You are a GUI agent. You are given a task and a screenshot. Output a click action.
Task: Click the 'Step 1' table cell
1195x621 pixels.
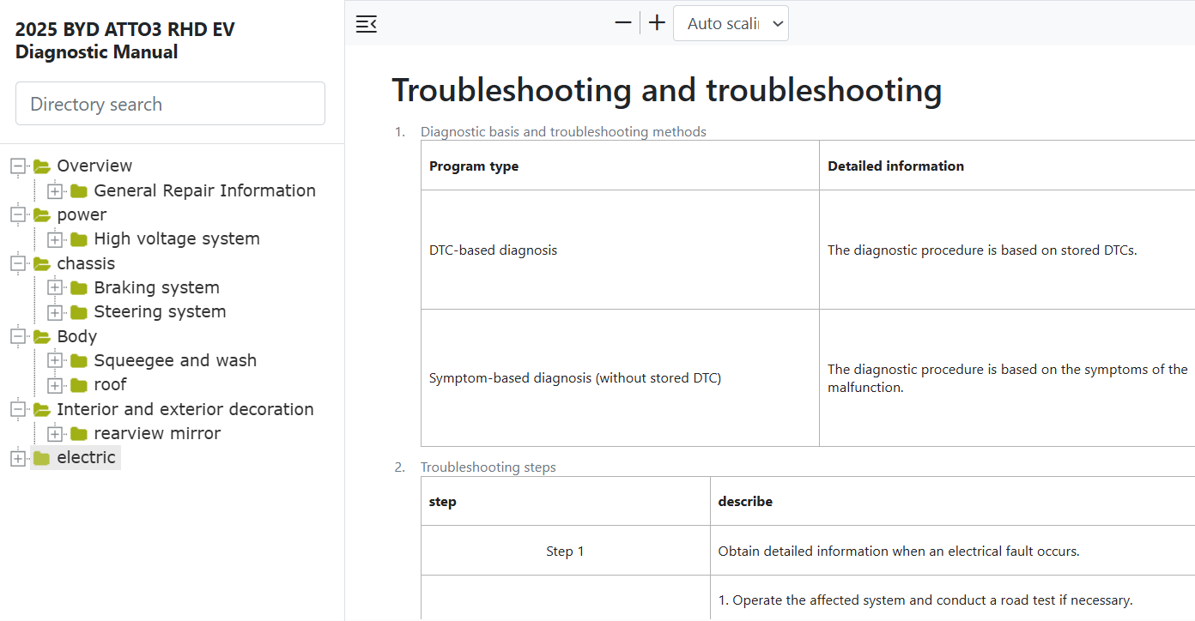[565, 552]
